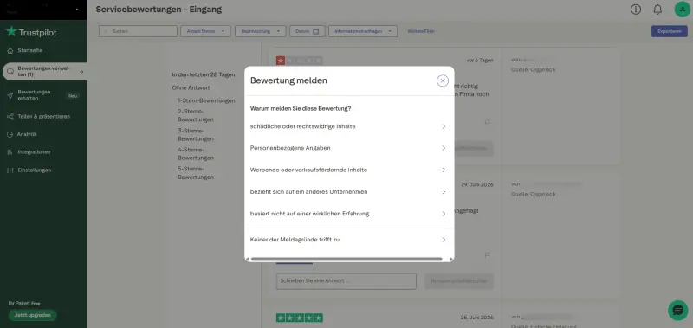Open the chat bubble support widget

(677, 311)
